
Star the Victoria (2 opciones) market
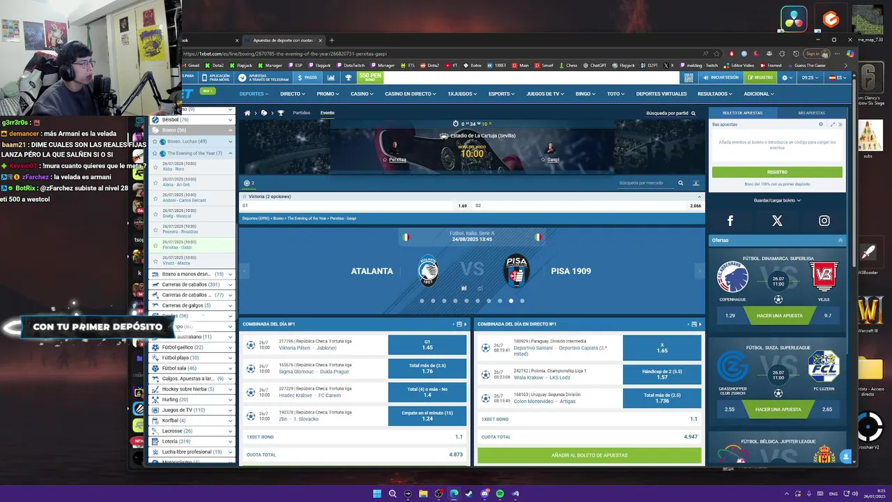tap(245, 197)
